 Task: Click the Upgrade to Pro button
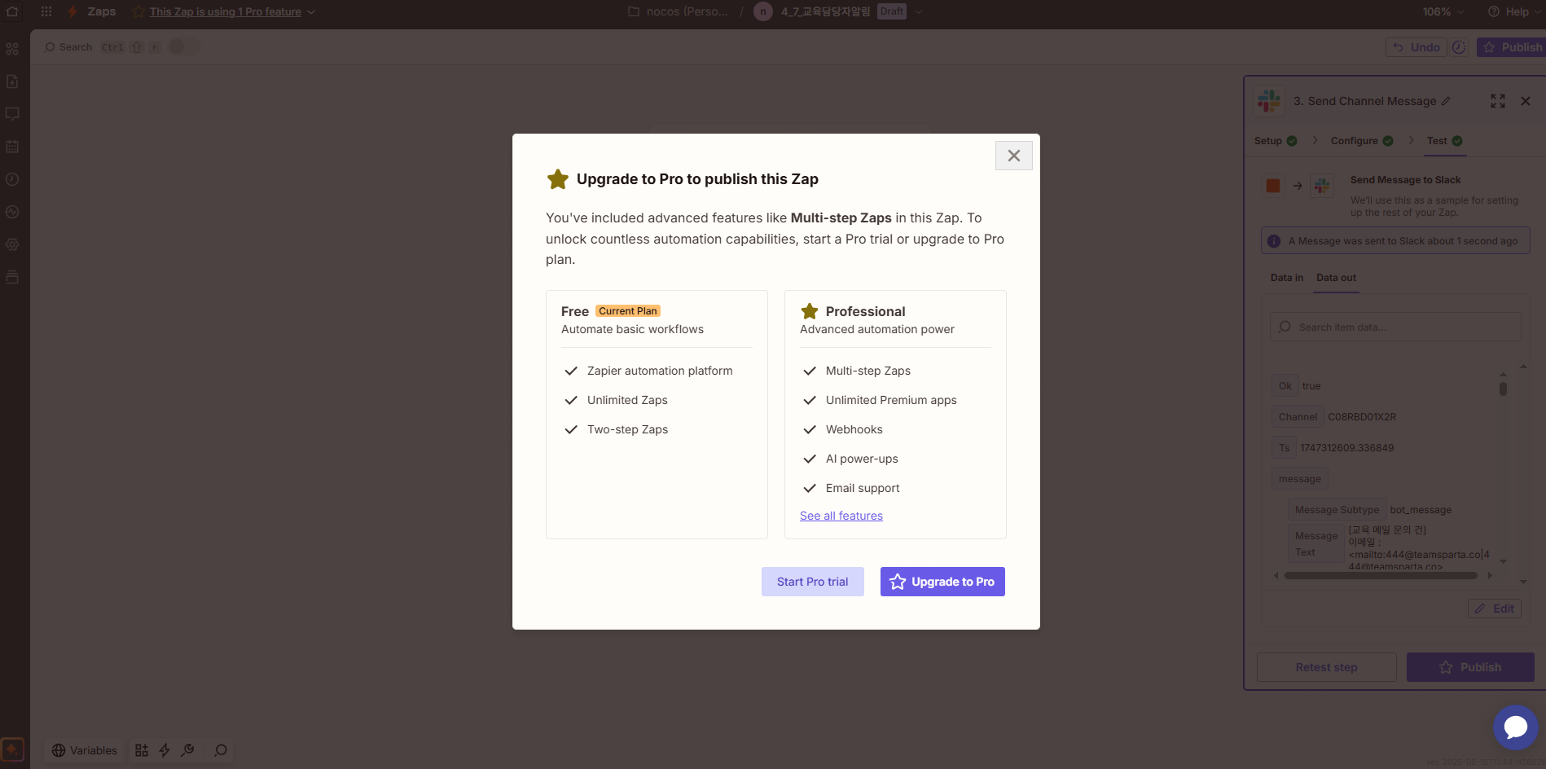point(942,582)
